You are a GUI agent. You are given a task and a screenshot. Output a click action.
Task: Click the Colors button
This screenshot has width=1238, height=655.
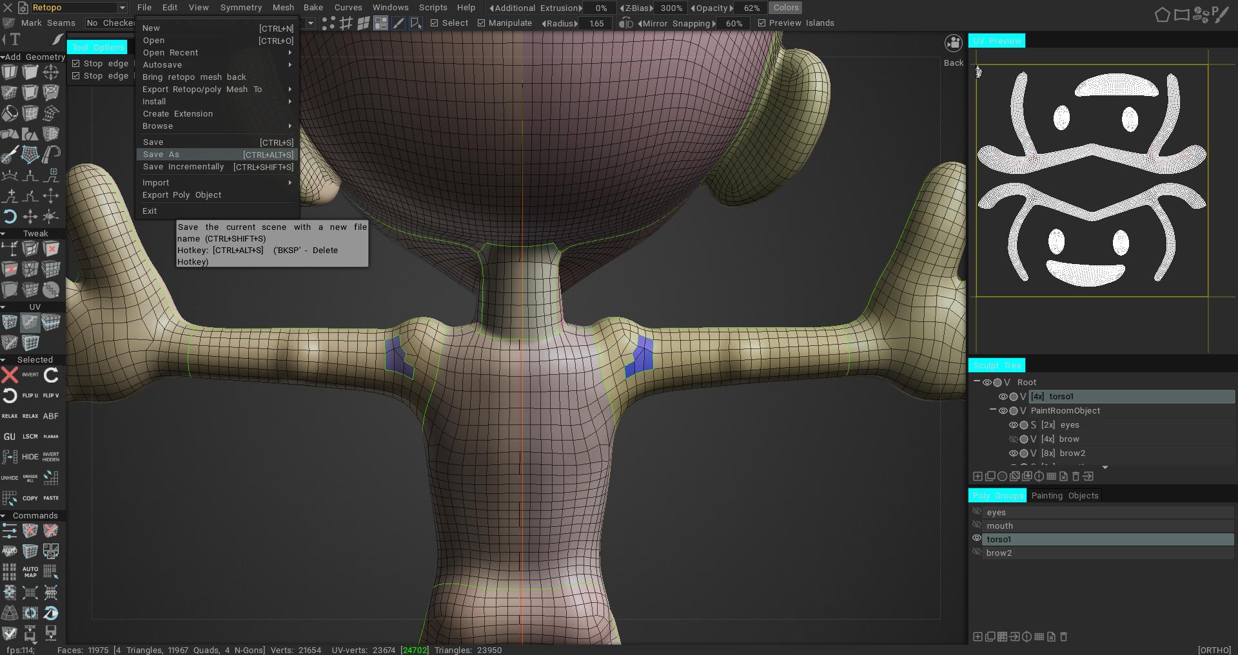(x=785, y=8)
